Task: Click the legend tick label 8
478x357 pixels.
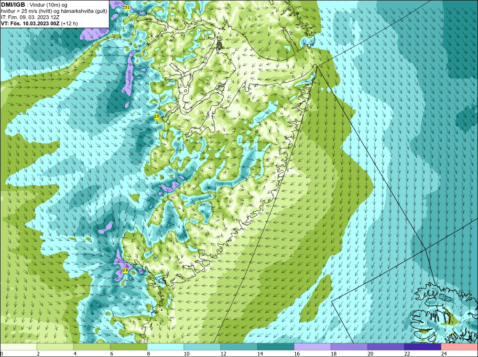Action: [149, 354]
